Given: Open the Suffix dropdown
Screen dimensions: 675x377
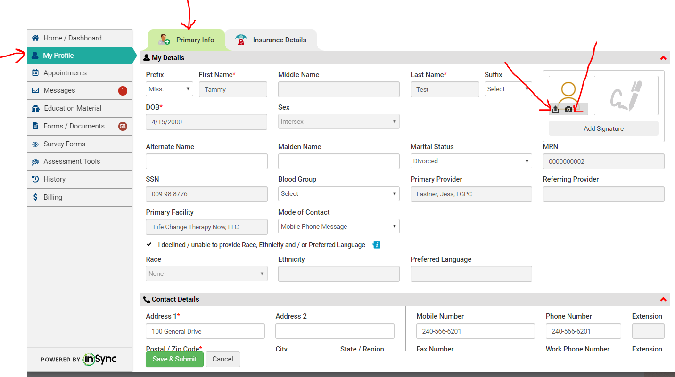Looking at the screenshot, I should [x=508, y=89].
